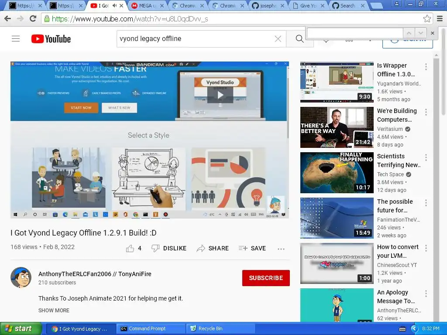The width and height of the screenshot is (447, 335).
Task: Bookmark this page with the star icon
Action: point(427,19)
